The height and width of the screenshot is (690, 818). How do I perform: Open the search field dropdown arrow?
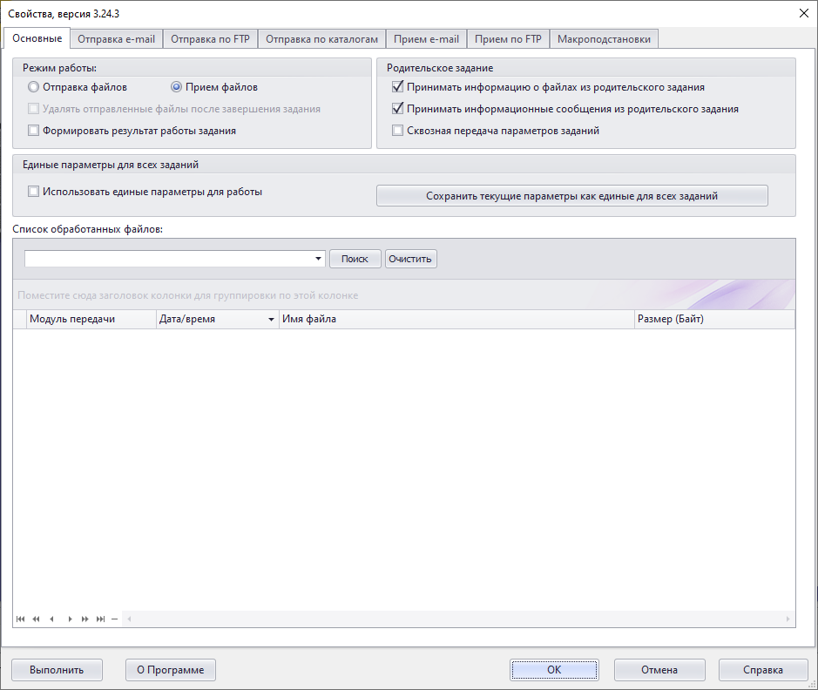(x=319, y=259)
